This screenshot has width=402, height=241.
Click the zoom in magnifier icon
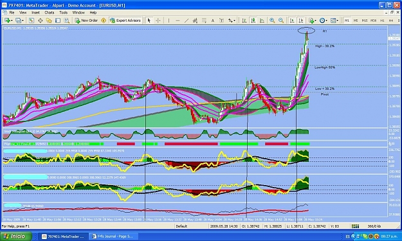[272, 21]
